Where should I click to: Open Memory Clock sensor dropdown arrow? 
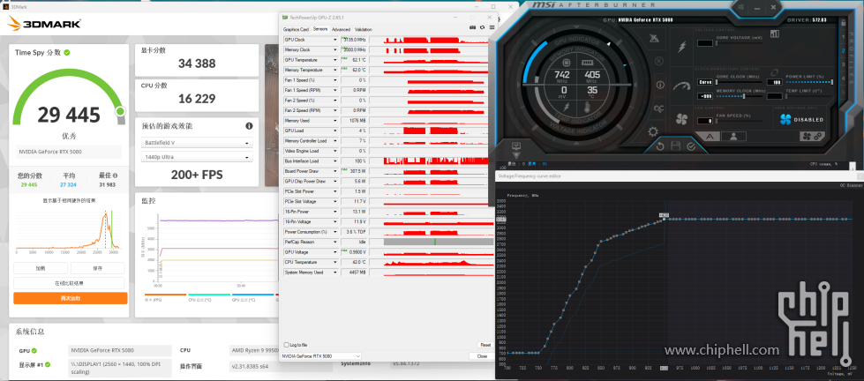coord(334,49)
